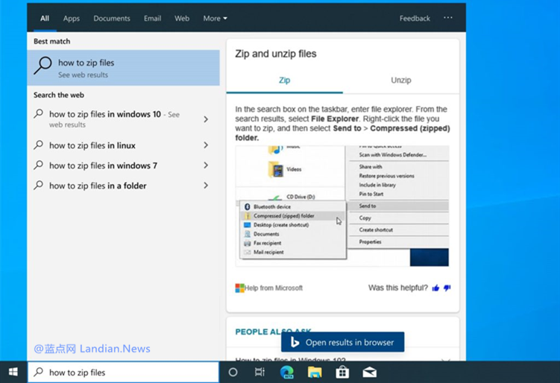Open File Explorer from the taskbar
This screenshot has width=560, height=383.
click(315, 372)
